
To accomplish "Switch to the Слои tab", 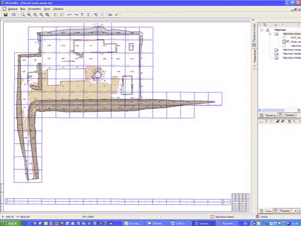I will 266,211.
